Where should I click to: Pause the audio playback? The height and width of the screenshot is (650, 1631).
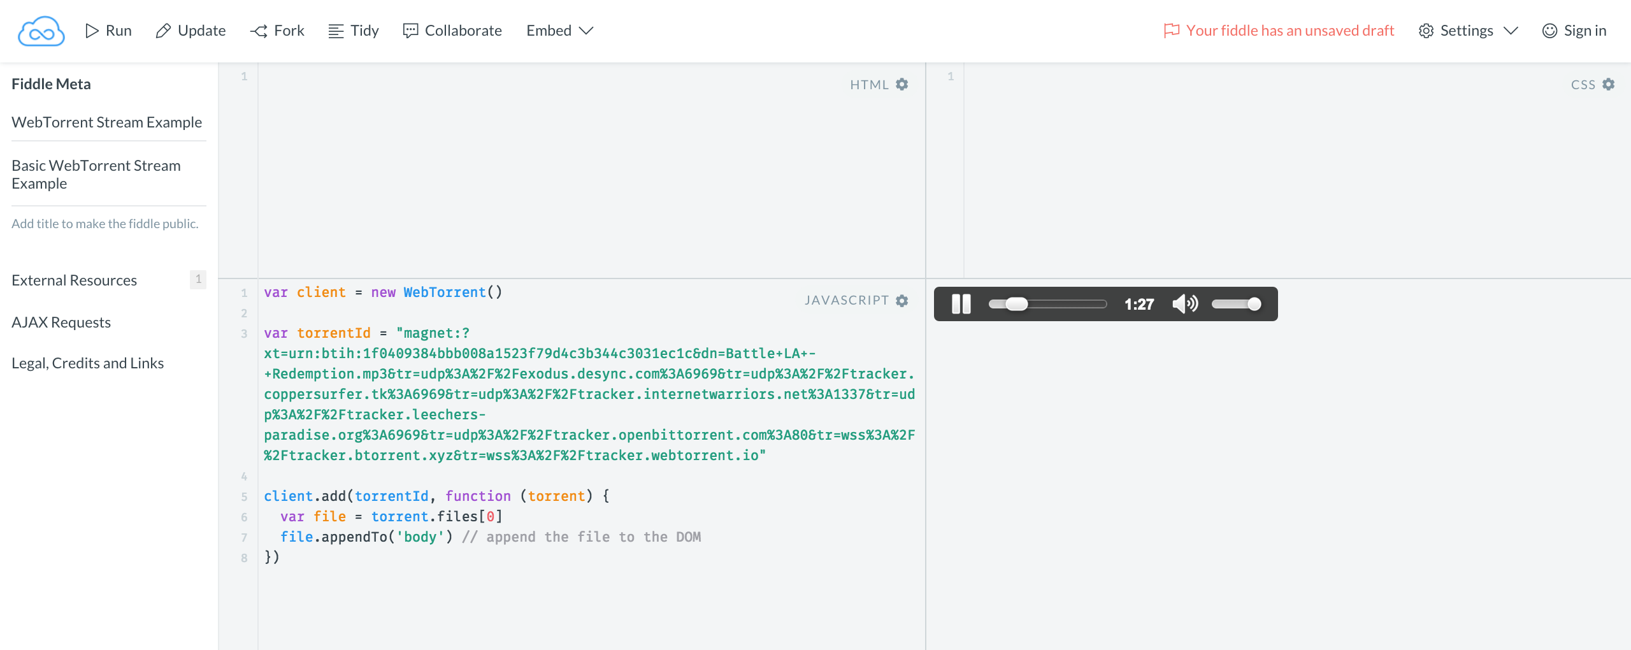pos(961,304)
